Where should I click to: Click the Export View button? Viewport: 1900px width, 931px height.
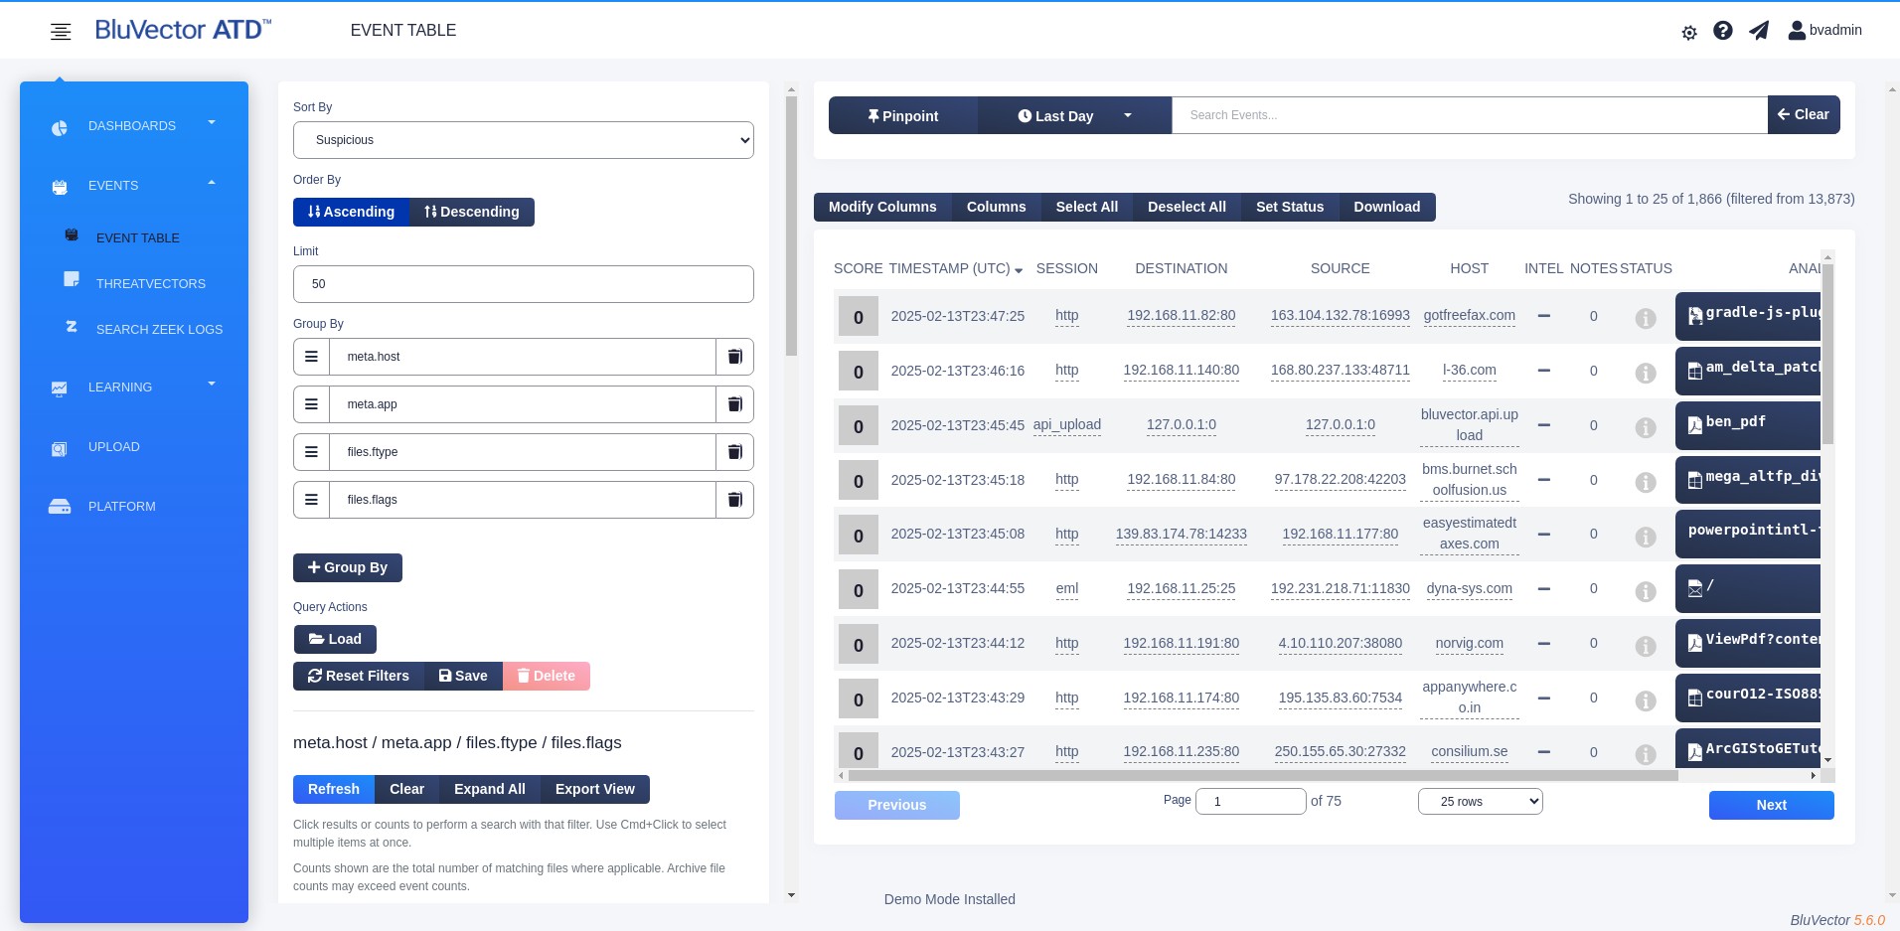click(595, 789)
